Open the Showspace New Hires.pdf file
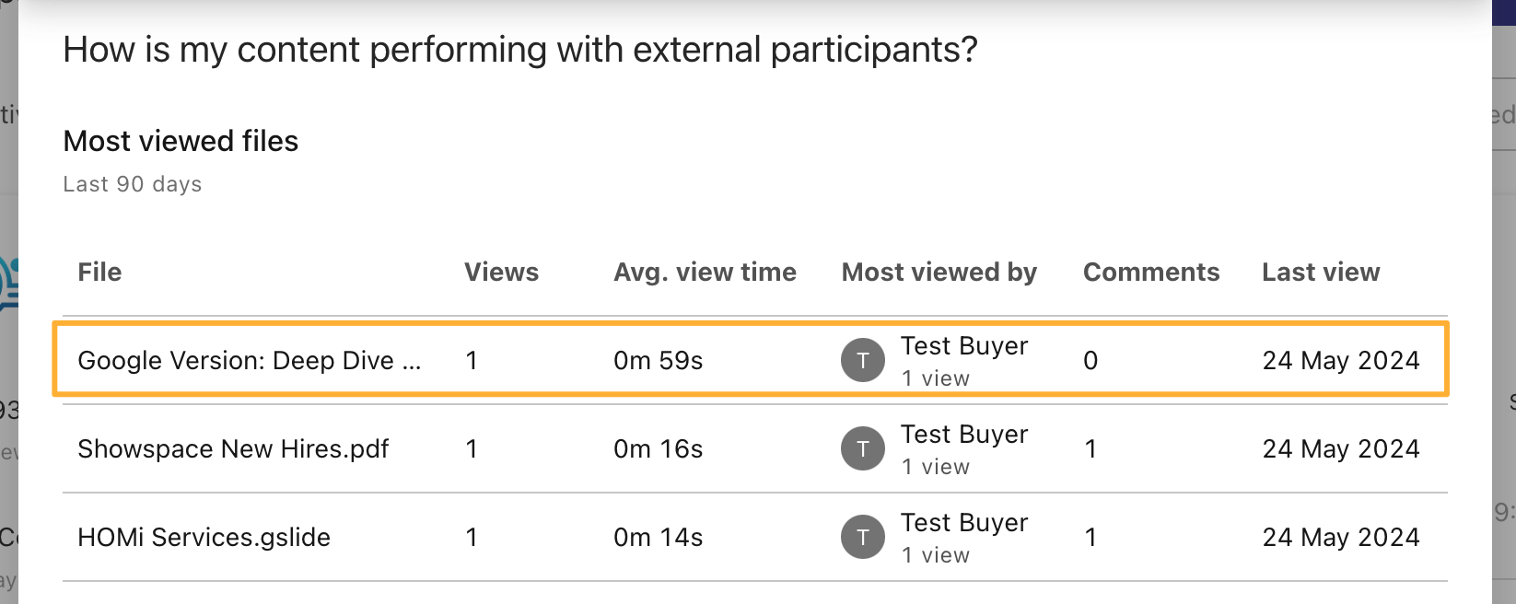 [x=233, y=448]
